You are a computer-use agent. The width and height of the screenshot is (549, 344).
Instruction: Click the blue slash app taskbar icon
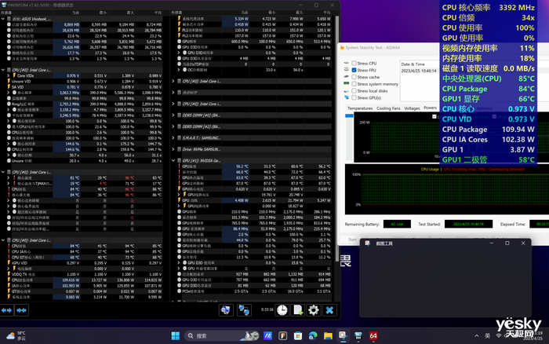(x=267, y=335)
